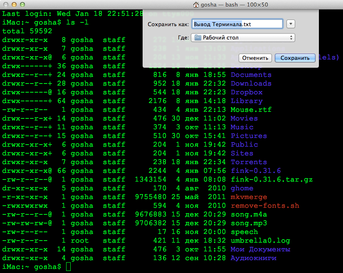This screenshot has height=273, width=343.
Task: Click the 9755480 file size value
Action: point(151,197)
